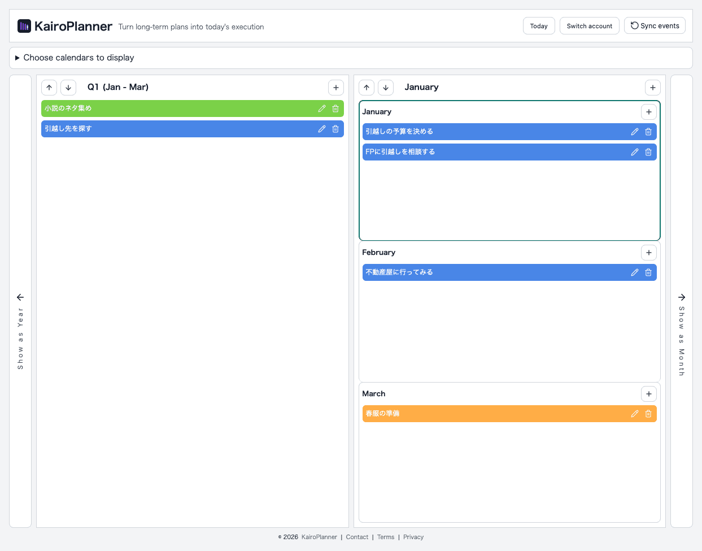The height and width of the screenshot is (551, 702).
Task: Jump to Today
Action: tap(538, 25)
